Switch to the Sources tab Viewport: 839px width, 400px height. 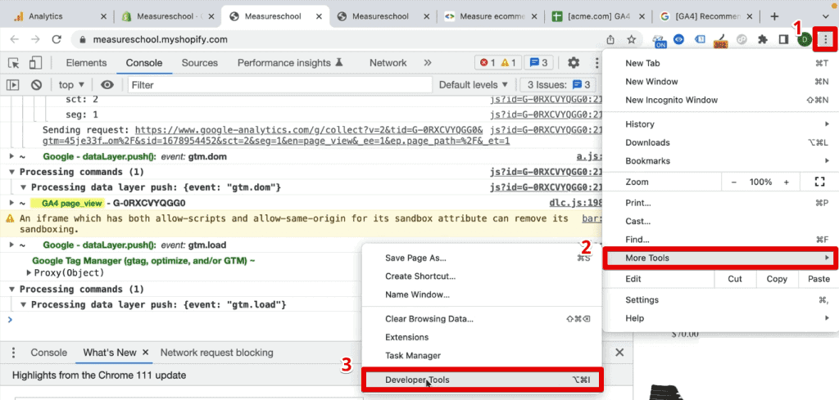point(200,63)
